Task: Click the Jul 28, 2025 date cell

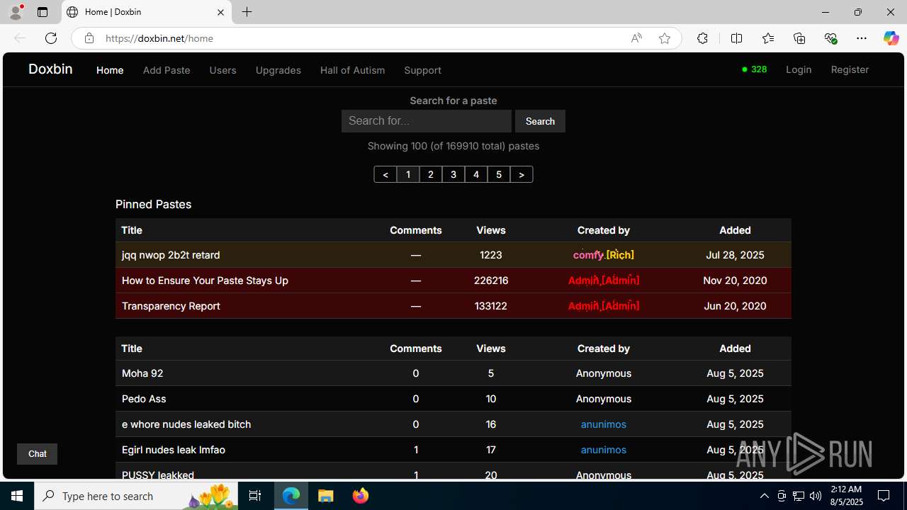Action: click(x=735, y=255)
